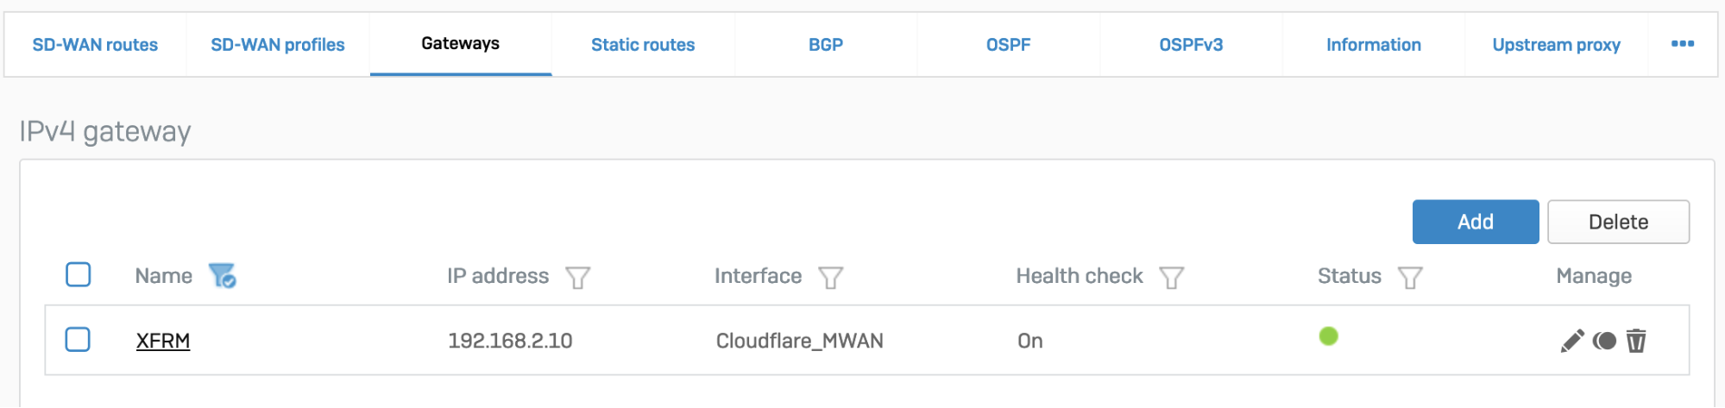Switch to the SD-WAN routes tab
This screenshot has width=1725, height=408.
pos(95,45)
